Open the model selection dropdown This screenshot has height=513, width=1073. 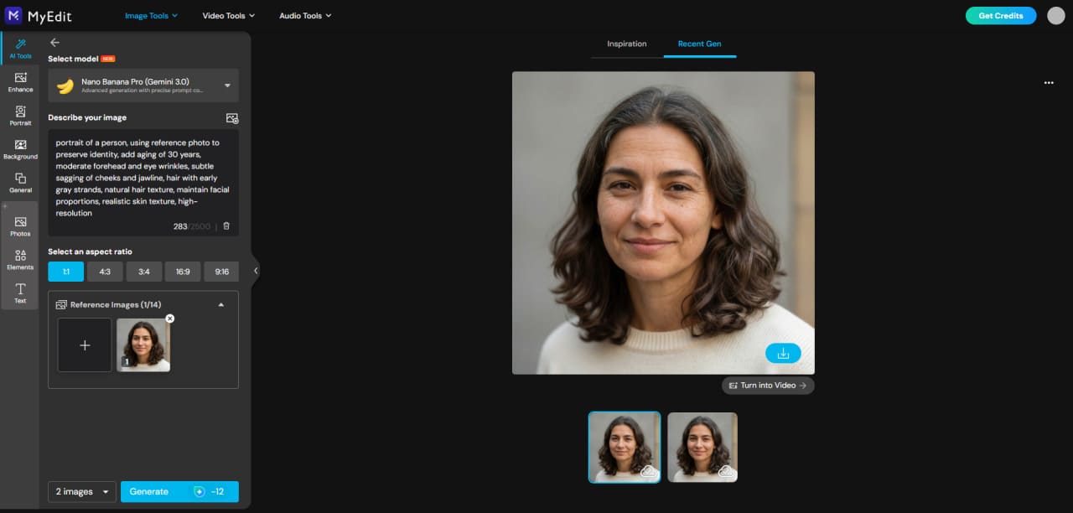[x=143, y=85]
